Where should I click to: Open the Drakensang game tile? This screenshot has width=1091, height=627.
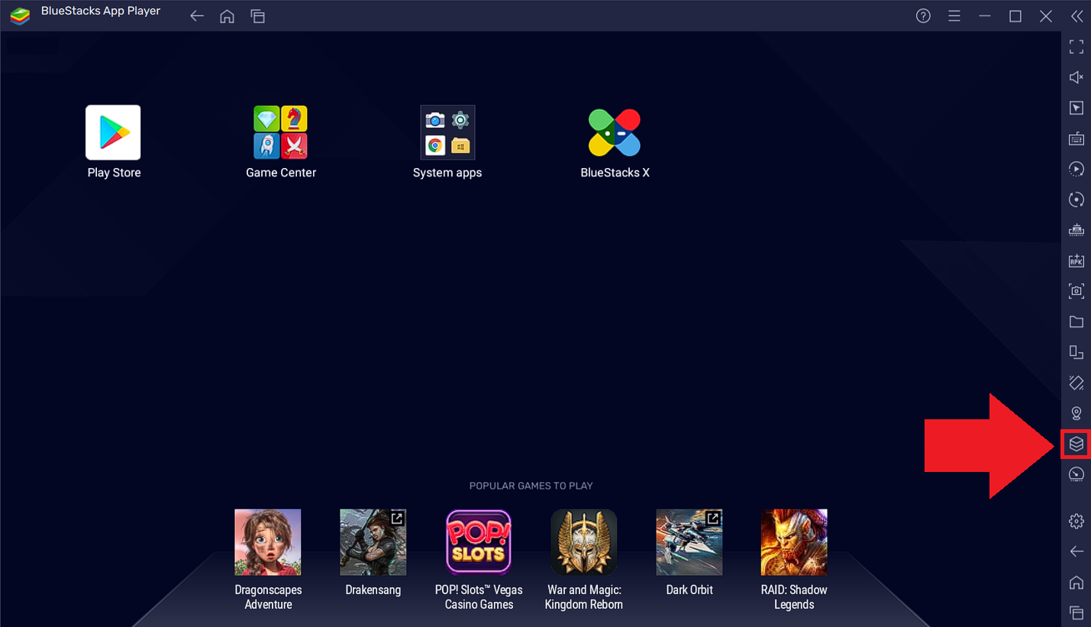point(373,542)
